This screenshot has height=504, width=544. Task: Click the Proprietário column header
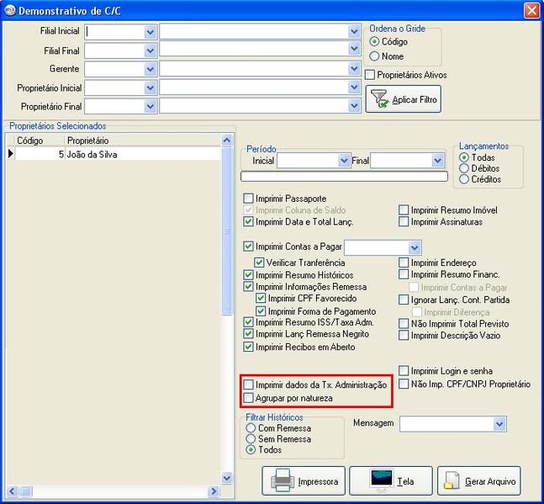coord(141,141)
